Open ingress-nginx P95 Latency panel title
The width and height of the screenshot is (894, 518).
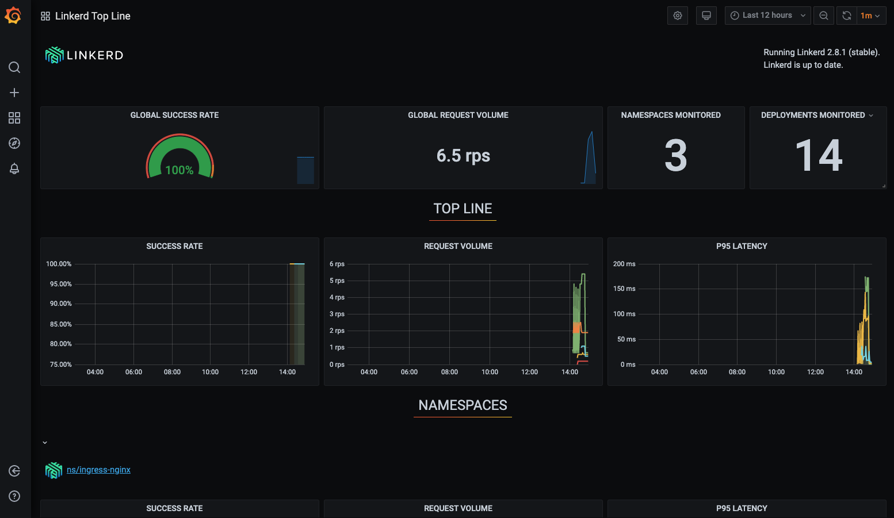(742, 508)
